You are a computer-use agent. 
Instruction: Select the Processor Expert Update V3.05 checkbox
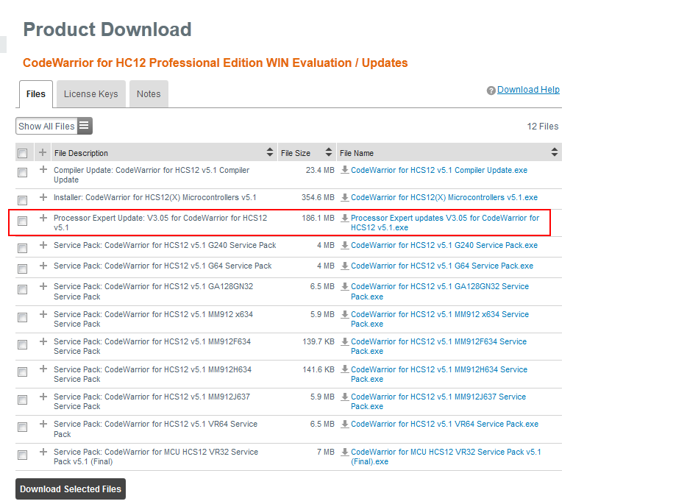click(x=22, y=221)
